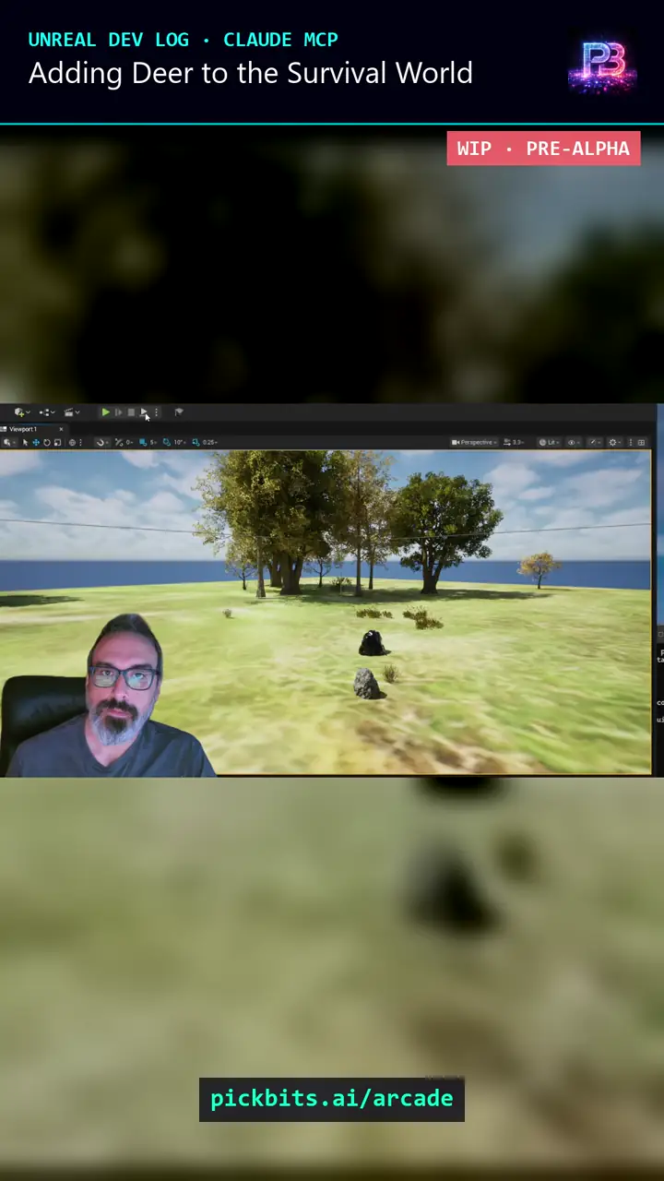Open the Lit view mode dropdown
664x1181 pixels.
pyautogui.click(x=550, y=442)
